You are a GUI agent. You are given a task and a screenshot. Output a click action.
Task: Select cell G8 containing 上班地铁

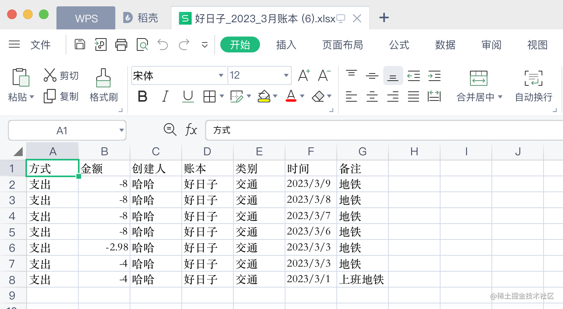tap(363, 279)
